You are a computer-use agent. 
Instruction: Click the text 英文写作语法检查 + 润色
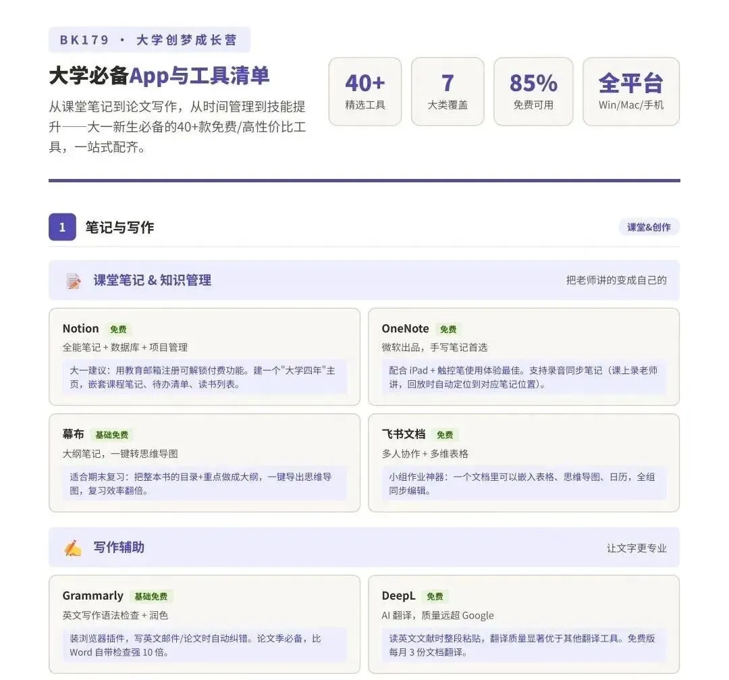point(115,615)
